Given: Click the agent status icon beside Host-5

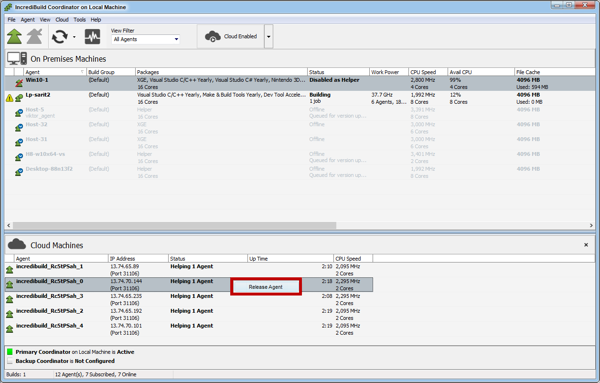Looking at the screenshot, I should [x=19, y=113].
